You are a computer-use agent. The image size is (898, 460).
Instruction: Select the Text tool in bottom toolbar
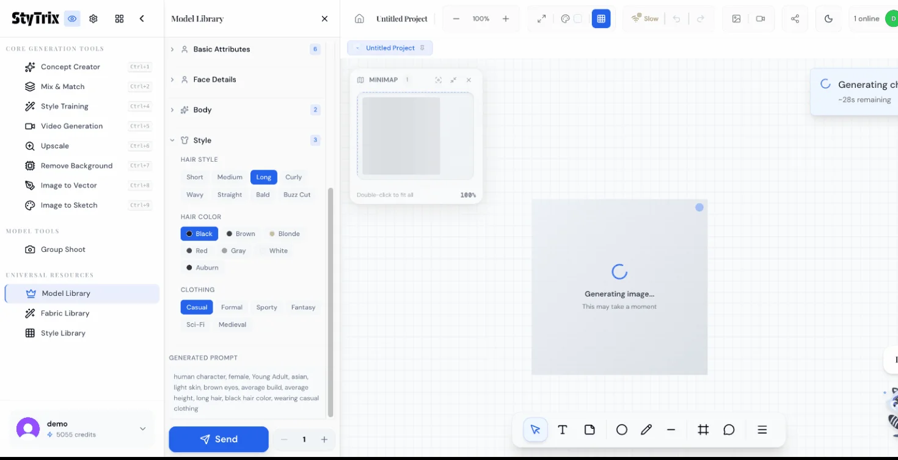click(563, 429)
